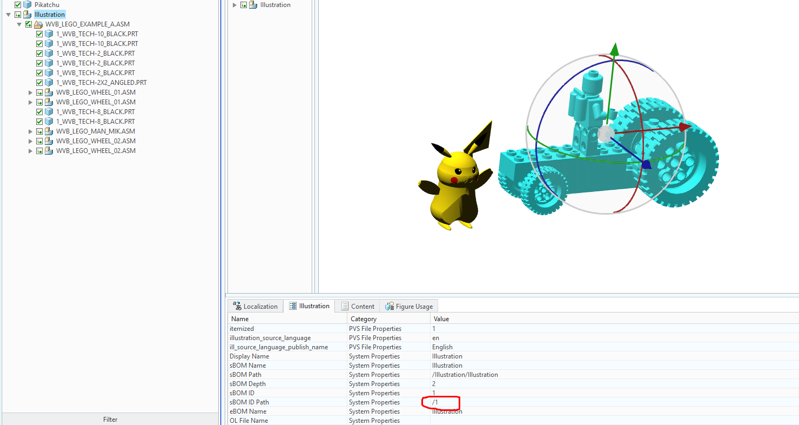Select the Pikatchu tree item
The width and height of the screenshot is (799, 425).
point(47,5)
